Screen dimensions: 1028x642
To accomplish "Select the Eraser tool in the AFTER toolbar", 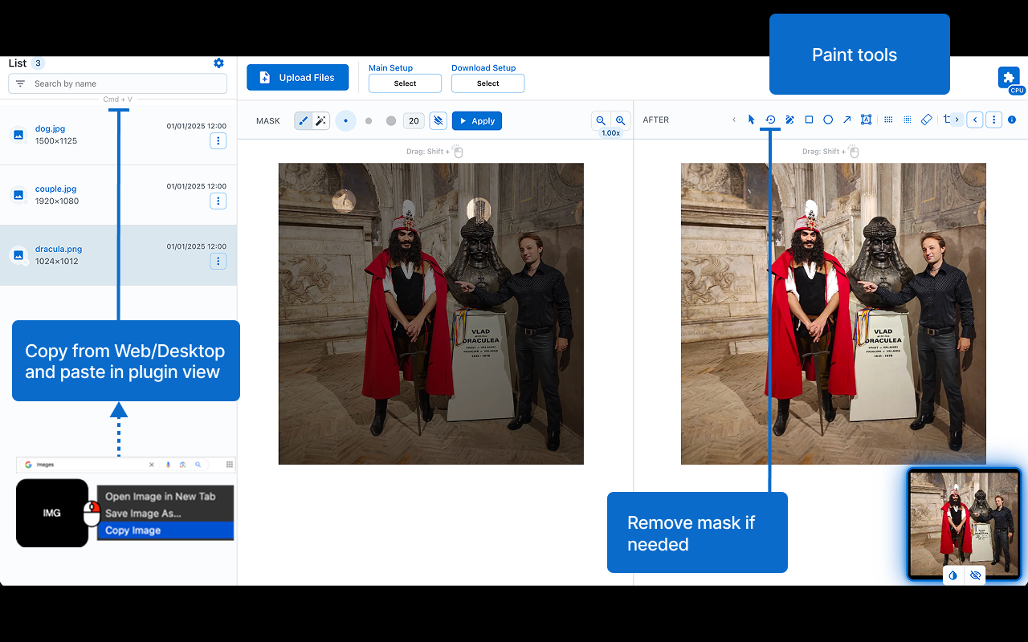I will (926, 120).
